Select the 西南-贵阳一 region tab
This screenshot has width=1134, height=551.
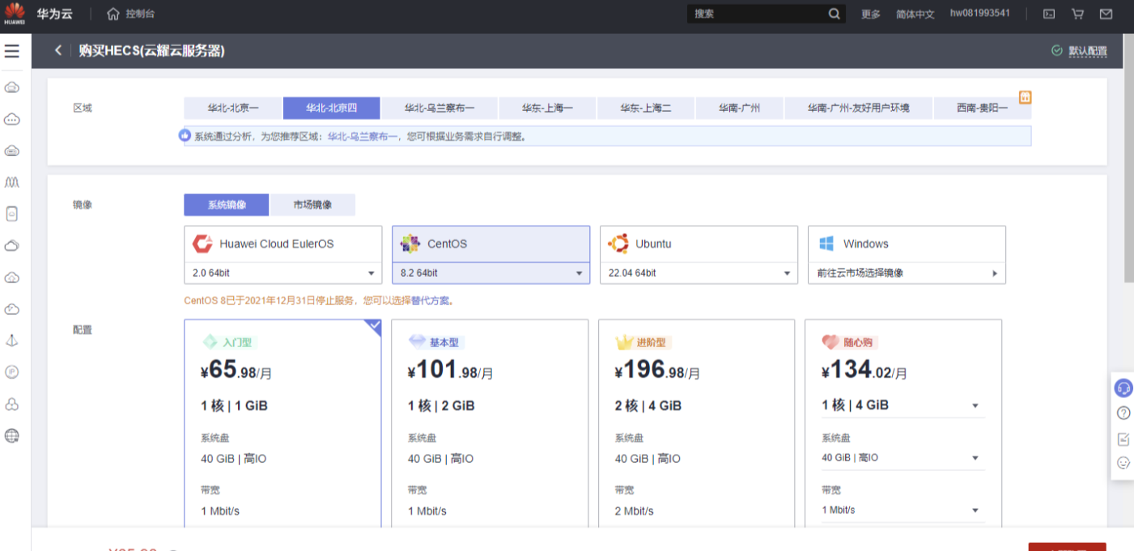click(x=982, y=108)
